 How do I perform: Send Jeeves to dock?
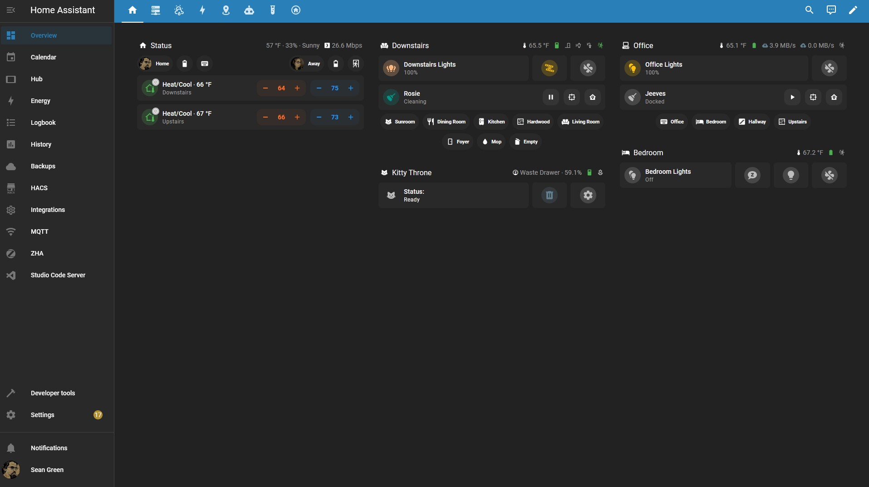point(834,97)
